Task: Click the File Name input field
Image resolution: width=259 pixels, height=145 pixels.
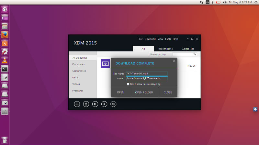Action: [x=147, y=73]
